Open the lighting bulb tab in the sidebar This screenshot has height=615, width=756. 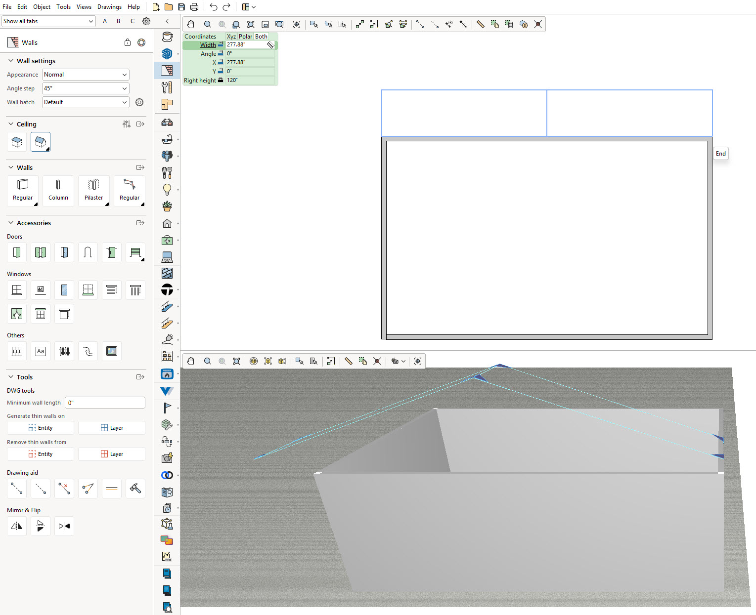167,189
